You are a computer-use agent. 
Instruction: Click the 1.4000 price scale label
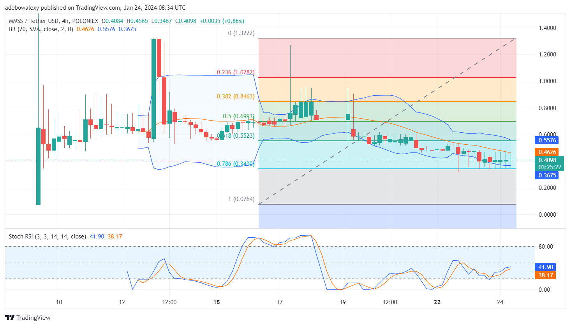[547, 28]
